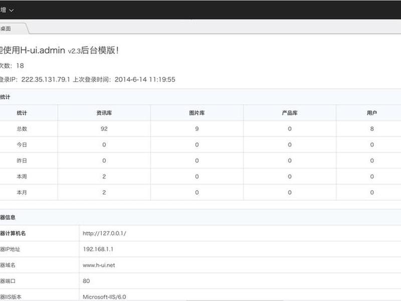Open the 增 dropdown chevron in top bar
Viewport: 401px width, 301px height.
11,10
